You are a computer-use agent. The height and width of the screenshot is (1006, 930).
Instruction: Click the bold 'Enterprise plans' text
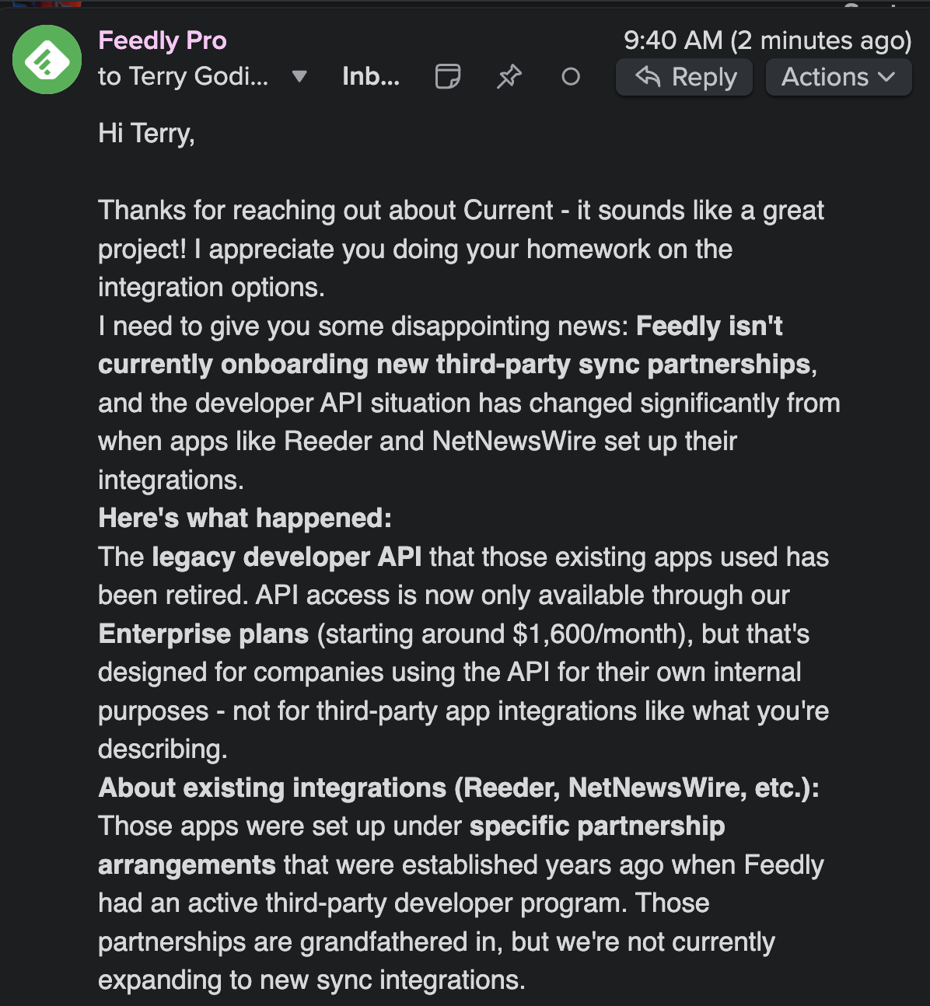pos(204,634)
